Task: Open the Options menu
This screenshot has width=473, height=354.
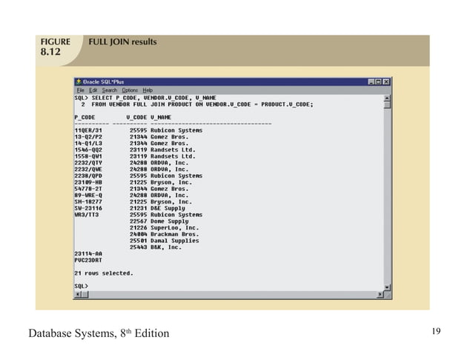Action: 130,90
